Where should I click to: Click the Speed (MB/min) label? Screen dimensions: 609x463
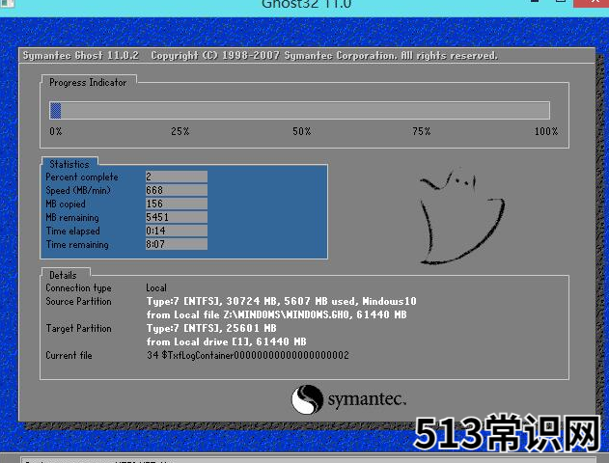(x=78, y=191)
